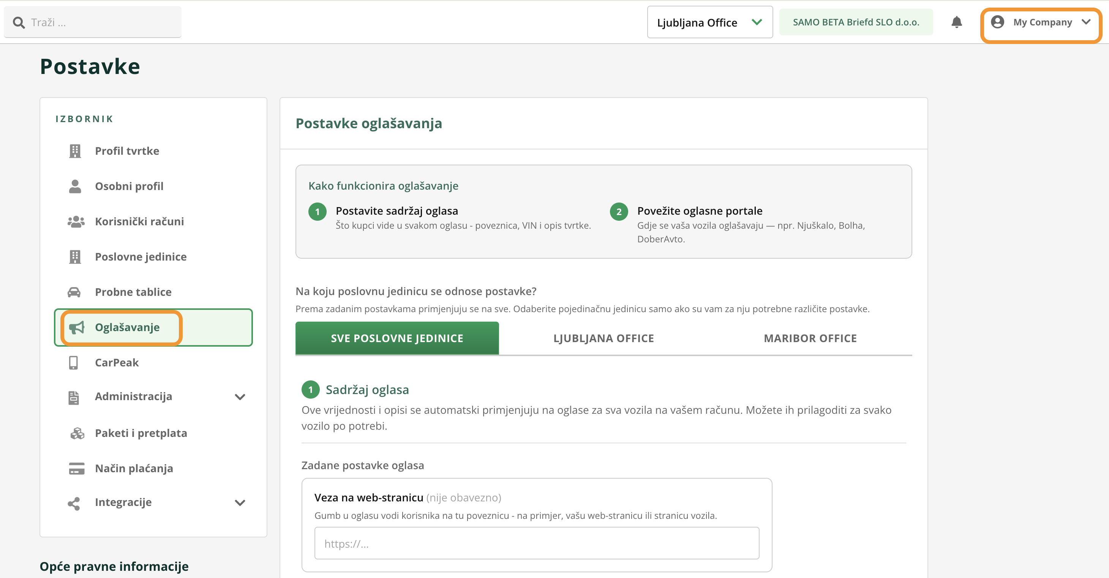1109x578 pixels.
Task: Open CarPeak settings
Action: coord(153,363)
